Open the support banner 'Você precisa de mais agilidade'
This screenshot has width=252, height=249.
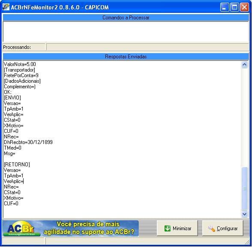pos(89,228)
